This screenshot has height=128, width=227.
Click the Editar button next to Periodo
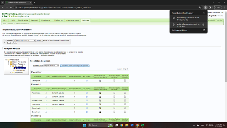(x=39, y=41)
